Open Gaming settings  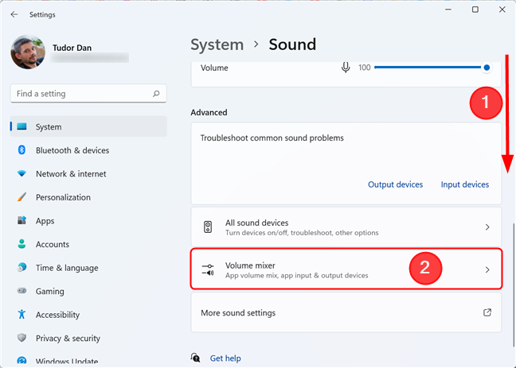click(88, 291)
